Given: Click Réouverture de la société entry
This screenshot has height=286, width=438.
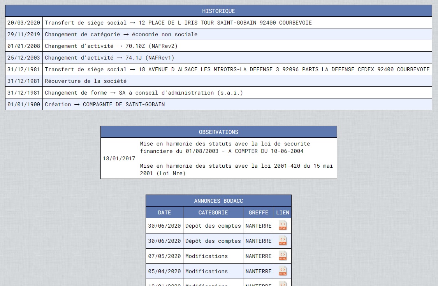Looking at the screenshot, I should 86,81.
